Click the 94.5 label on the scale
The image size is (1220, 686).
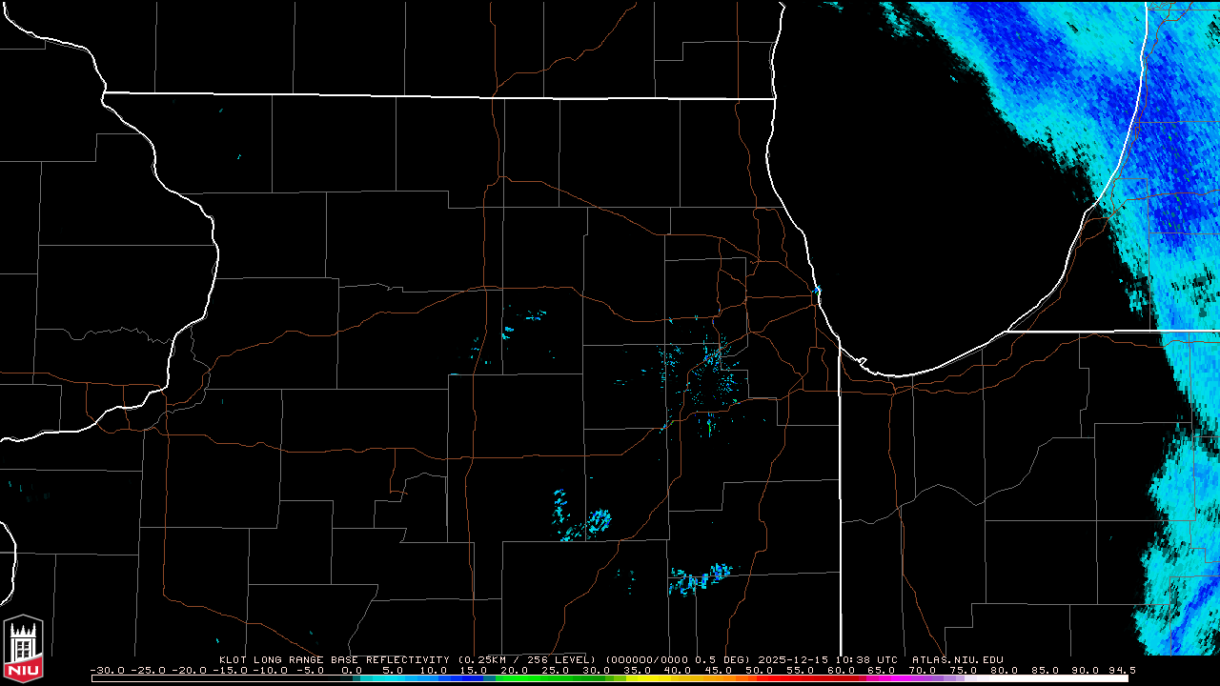pyautogui.click(x=1121, y=670)
